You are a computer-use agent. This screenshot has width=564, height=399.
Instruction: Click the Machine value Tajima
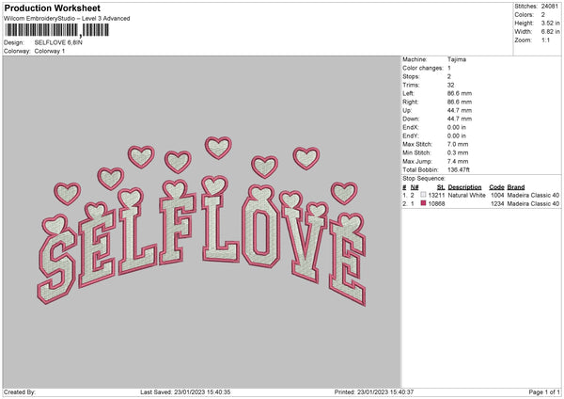click(x=457, y=59)
